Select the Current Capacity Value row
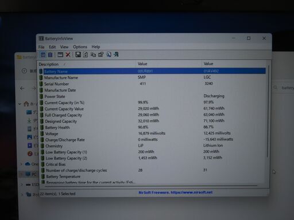 152,109
